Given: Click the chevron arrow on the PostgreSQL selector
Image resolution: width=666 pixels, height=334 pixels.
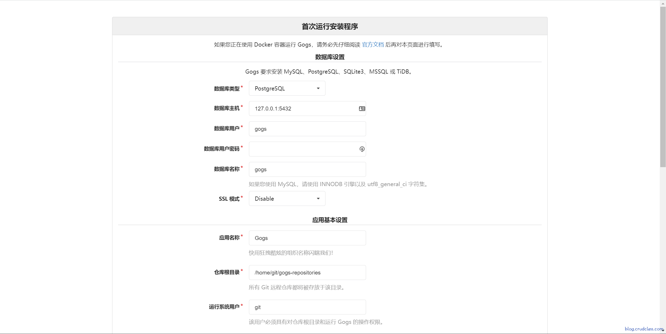Looking at the screenshot, I should (x=318, y=88).
